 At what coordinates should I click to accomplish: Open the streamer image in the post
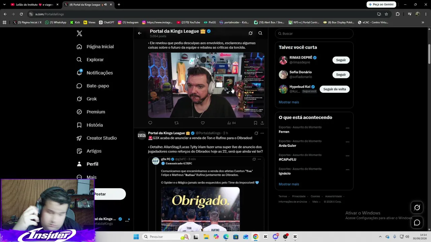point(206,85)
